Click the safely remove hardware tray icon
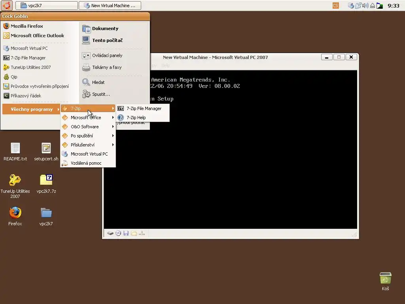The width and height of the screenshot is (405, 304). tap(373, 6)
